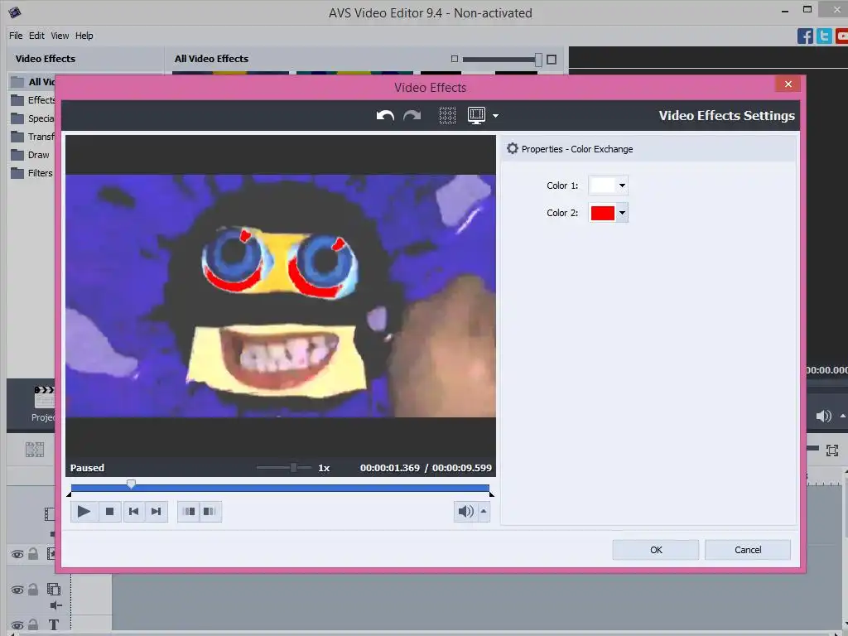Select the Effects folder in main window
The width and height of the screenshot is (848, 636).
pyautogui.click(x=32, y=100)
